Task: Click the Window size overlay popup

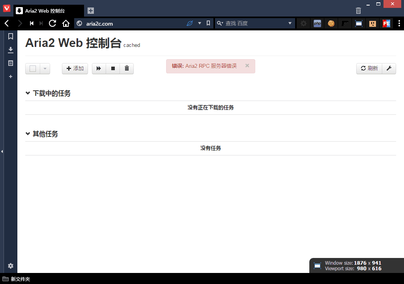Action: pyautogui.click(x=357, y=266)
